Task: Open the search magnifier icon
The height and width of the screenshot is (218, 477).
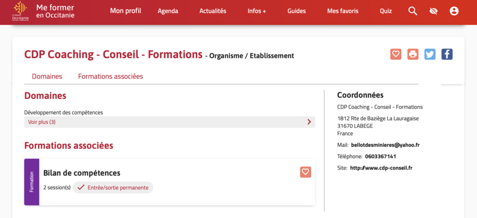Action: coord(413,11)
